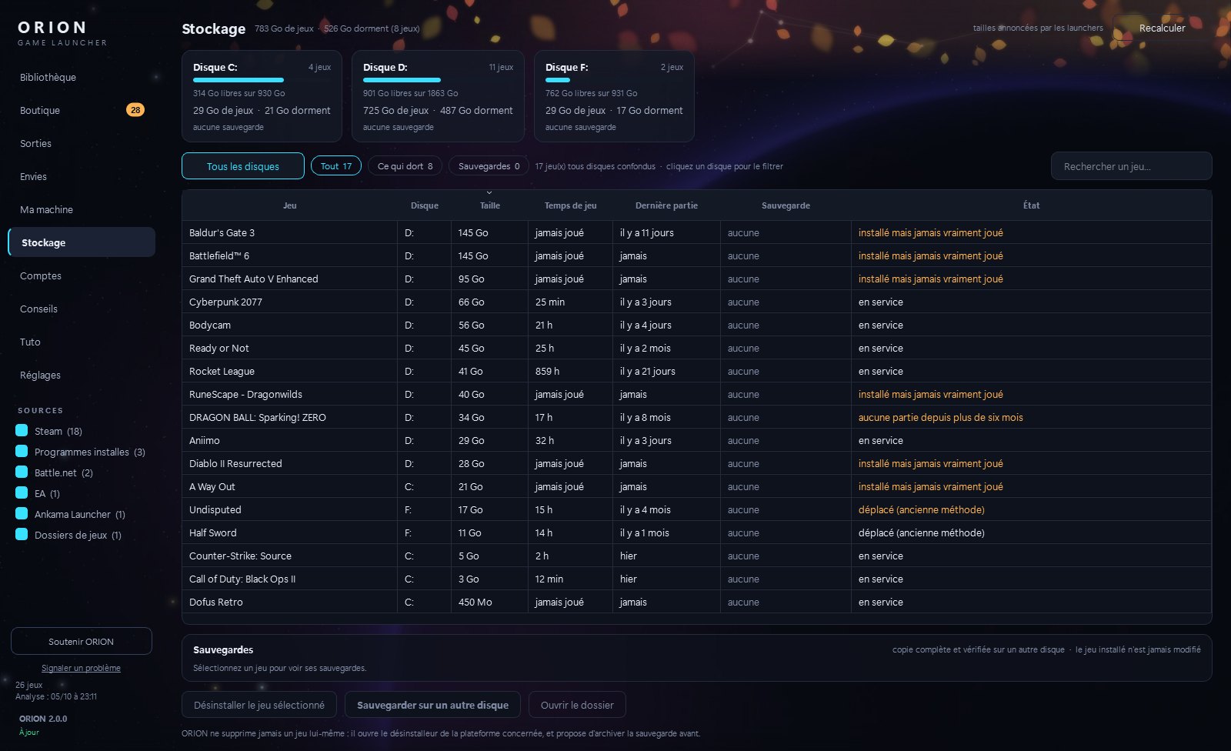The height and width of the screenshot is (751, 1231).
Task: Show Ce qui dort filter chip
Action: (x=405, y=166)
